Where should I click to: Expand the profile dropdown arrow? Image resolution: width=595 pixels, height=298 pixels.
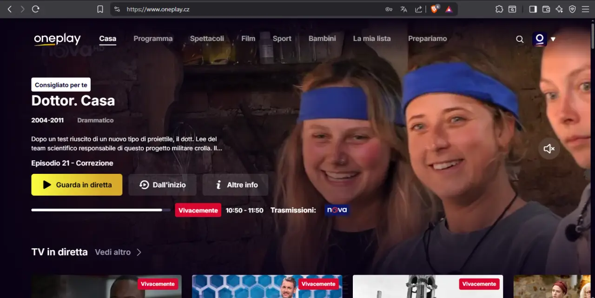coord(553,40)
